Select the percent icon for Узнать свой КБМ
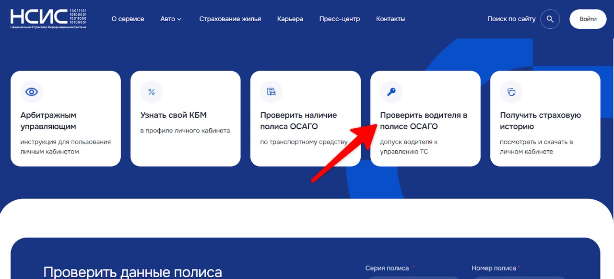 click(152, 92)
